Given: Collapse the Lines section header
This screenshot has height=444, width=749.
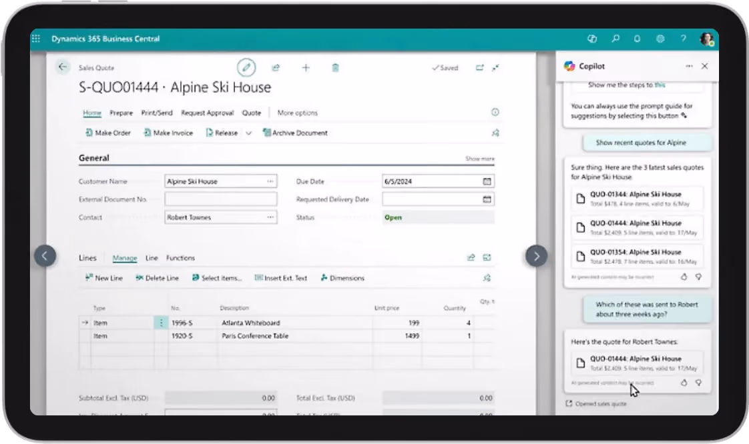Looking at the screenshot, I should 87,257.
